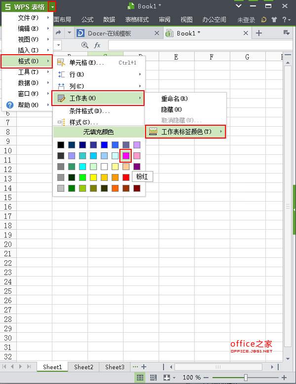Open the WPS 表格 dropdown arrow
The image size is (296, 384).
click(x=52, y=6)
